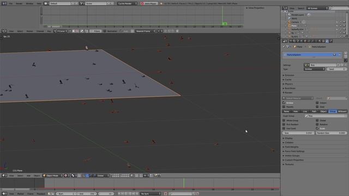
Task: Open the pivot point selector
Action: 74,175
